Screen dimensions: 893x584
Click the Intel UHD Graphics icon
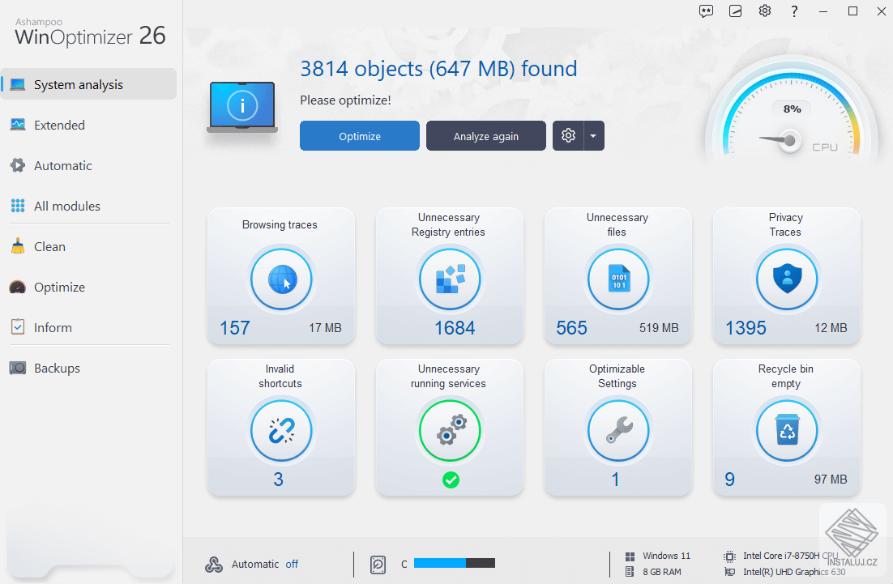point(729,572)
